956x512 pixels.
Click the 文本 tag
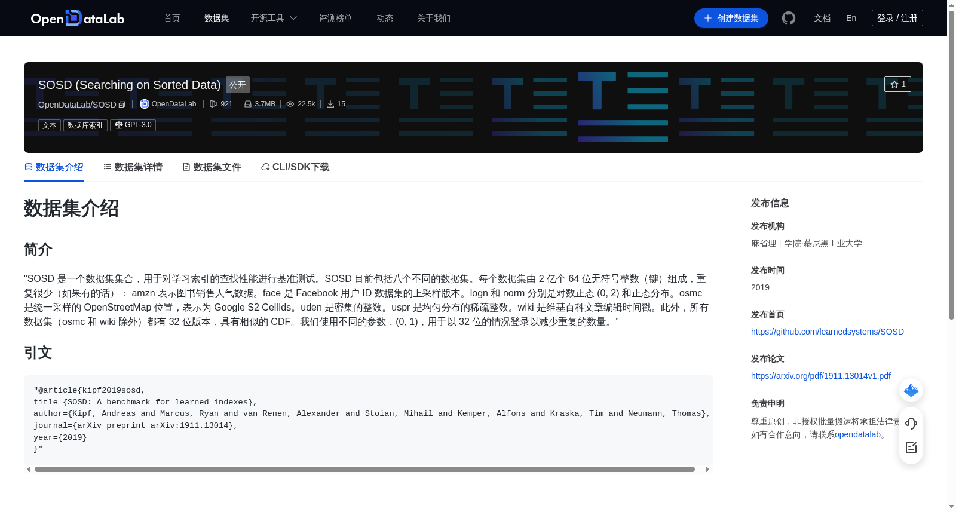50,125
